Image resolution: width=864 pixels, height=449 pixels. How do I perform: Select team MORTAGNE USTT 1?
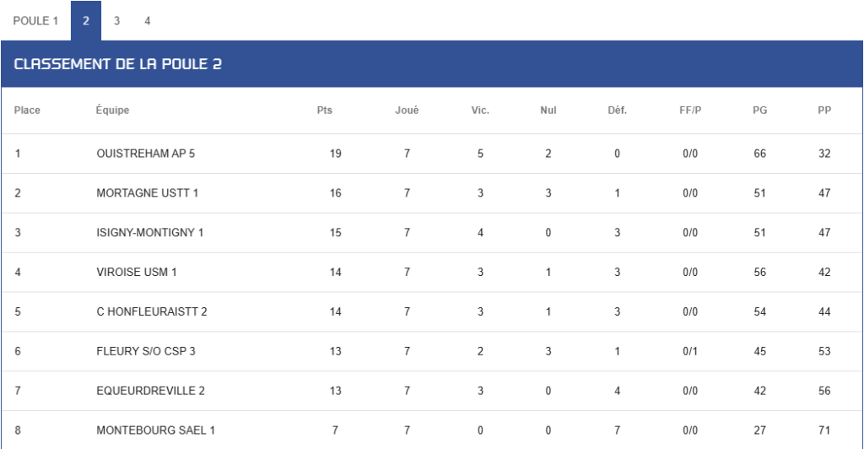(147, 193)
